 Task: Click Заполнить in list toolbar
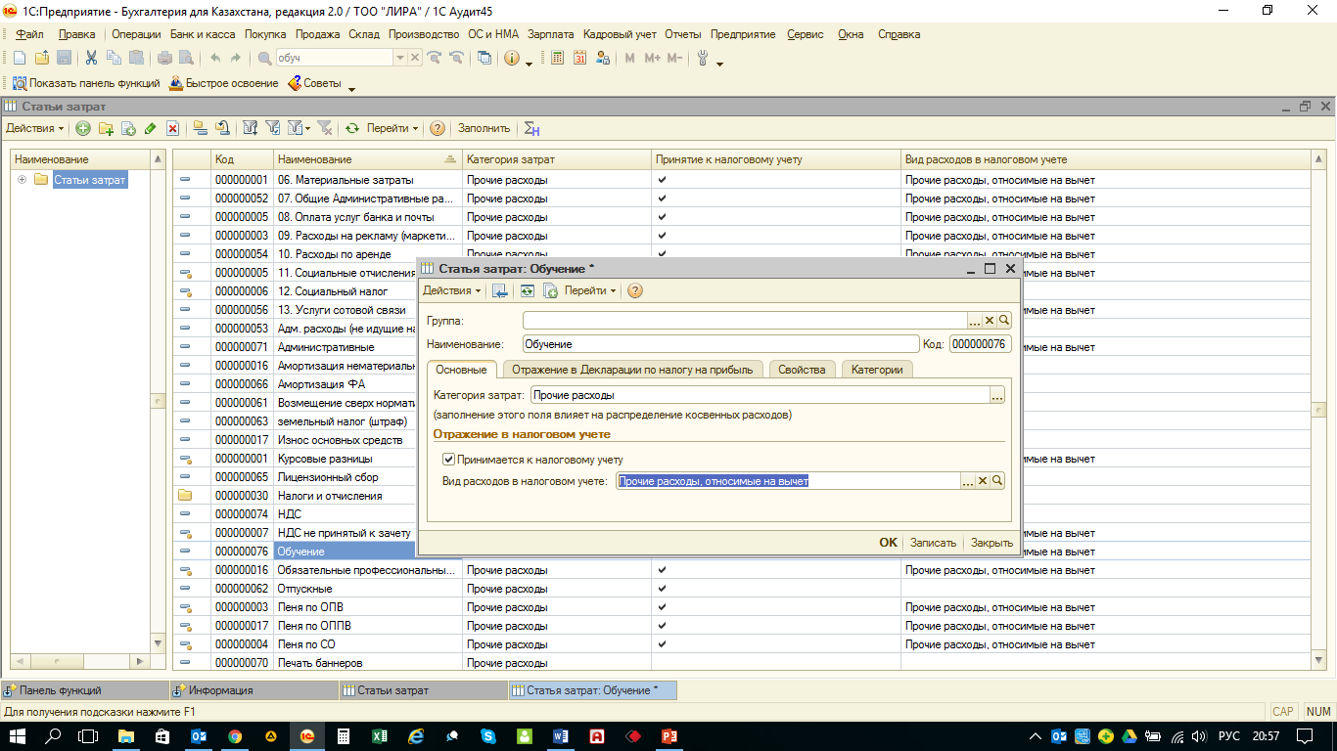[x=484, y=128]
